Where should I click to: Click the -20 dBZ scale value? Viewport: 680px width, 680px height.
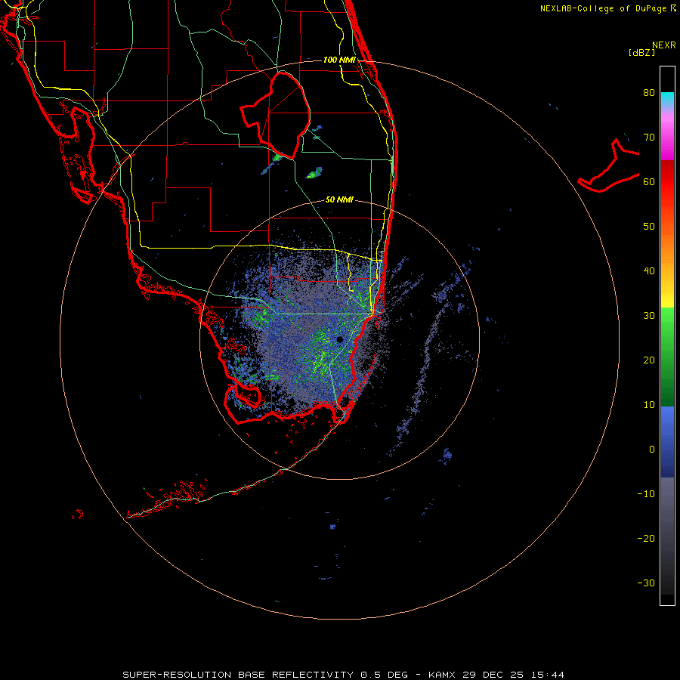(x=646, y=538)
